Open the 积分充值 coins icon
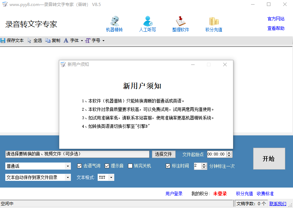The width and height of the screenshot is (293, 208). pyautogui.click(x=214, y=21)
